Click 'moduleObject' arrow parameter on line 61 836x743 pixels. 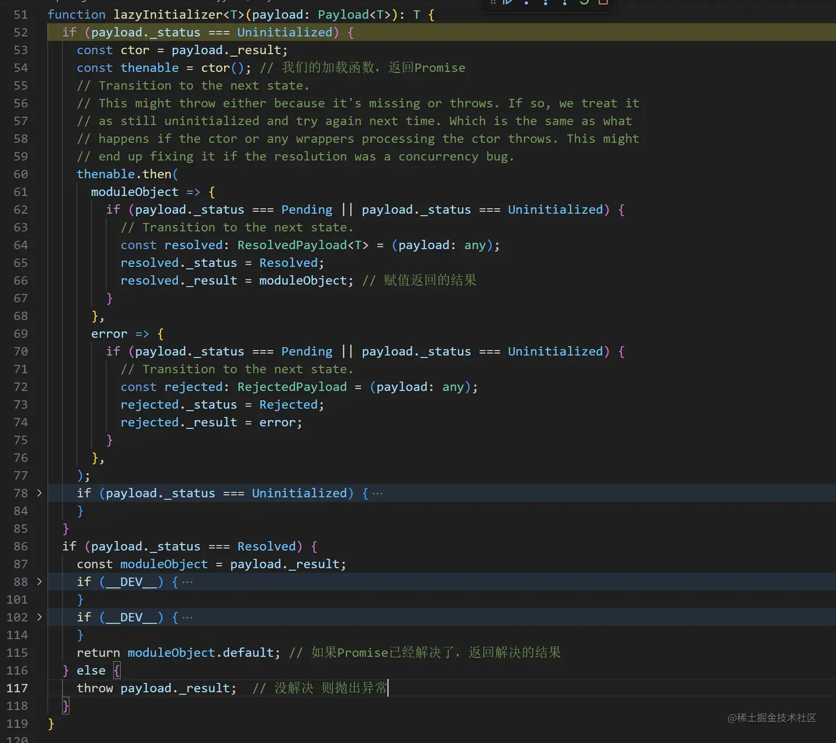[135, 192]
